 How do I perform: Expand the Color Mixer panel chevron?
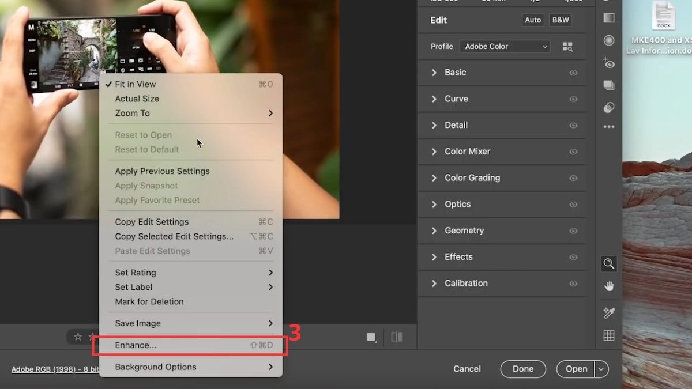434,152
